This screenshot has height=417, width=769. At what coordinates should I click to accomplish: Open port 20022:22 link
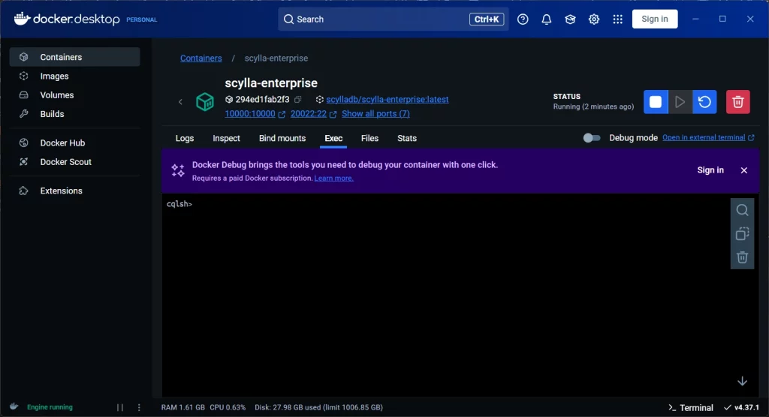point(308,113)
